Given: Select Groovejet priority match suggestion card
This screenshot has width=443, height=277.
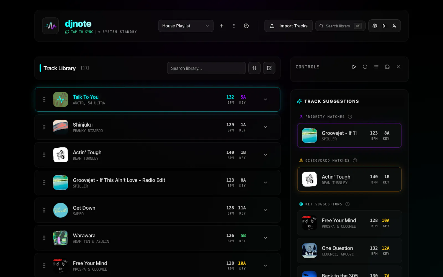Looking at the screenshot, I should pos(349,135).
